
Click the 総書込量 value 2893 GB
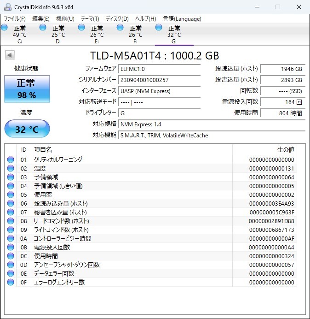point(282,80)
